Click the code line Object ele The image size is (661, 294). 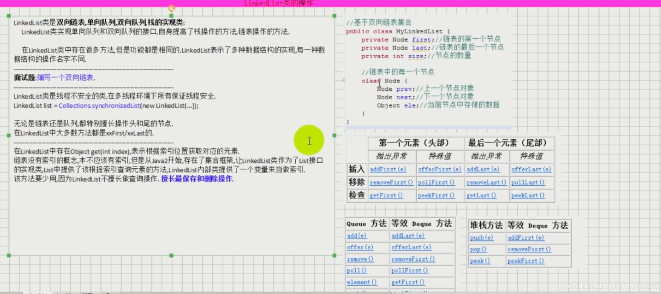tap(438, 105)
